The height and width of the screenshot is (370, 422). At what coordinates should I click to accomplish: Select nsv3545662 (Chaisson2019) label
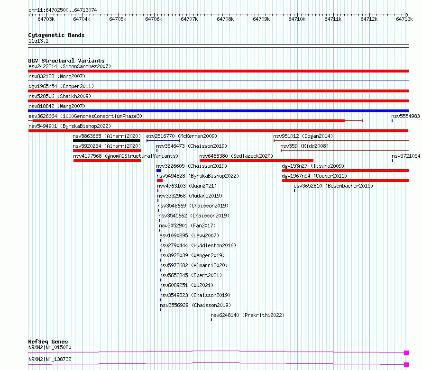click(x=194, y=216)
